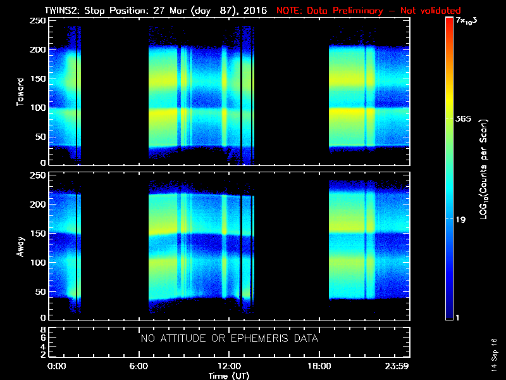Click the 4 tick label on bottom panel
This screenshot has width=506, height=380.
coord(43,347)
